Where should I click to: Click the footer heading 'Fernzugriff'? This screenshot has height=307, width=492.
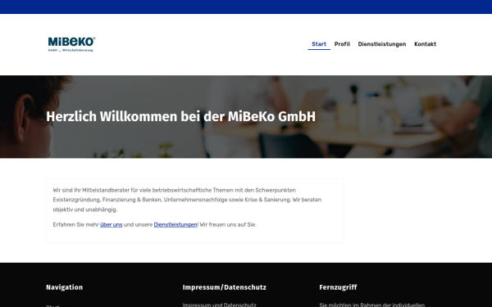tap(338, 287)
